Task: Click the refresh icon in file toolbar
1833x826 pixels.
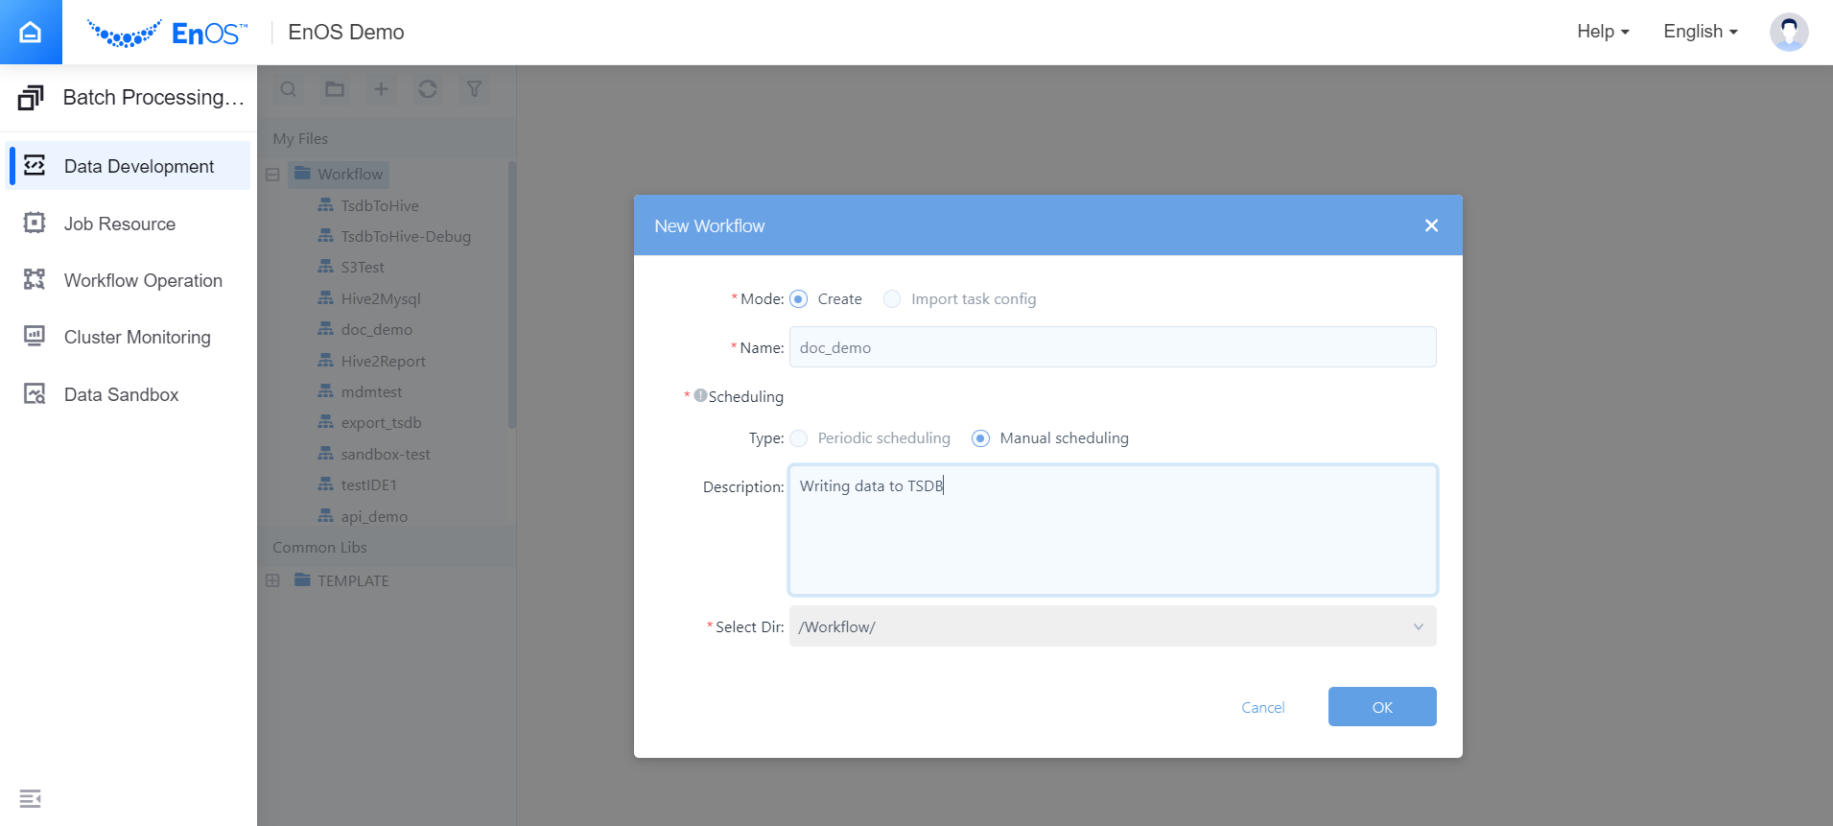Action: point(428,89)
